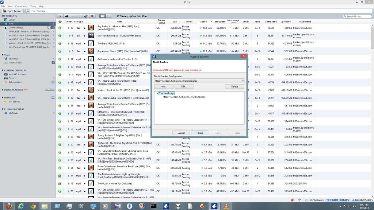Screen dimensions: 374x210
Task: Open the File menu
Action: [x=3, y=7]
